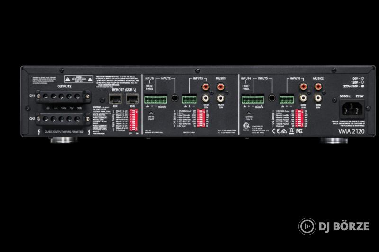Click the PRIORITY label under the INPUT5 connector
The image size is (379, 252).
point(259,107)
